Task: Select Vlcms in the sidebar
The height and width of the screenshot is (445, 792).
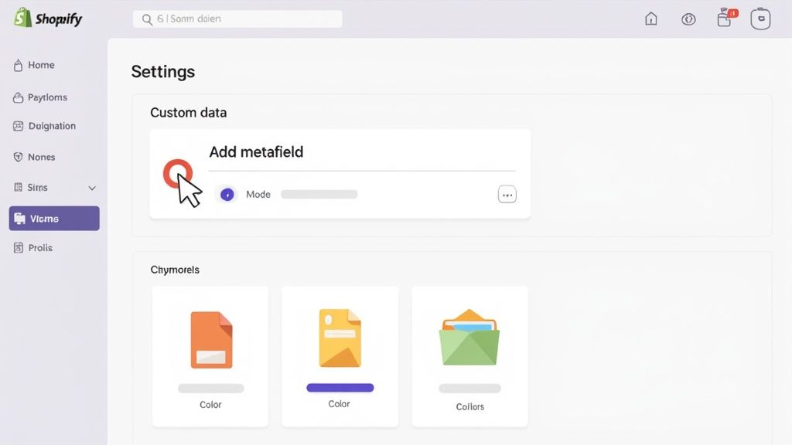Action: pos(46,218)
